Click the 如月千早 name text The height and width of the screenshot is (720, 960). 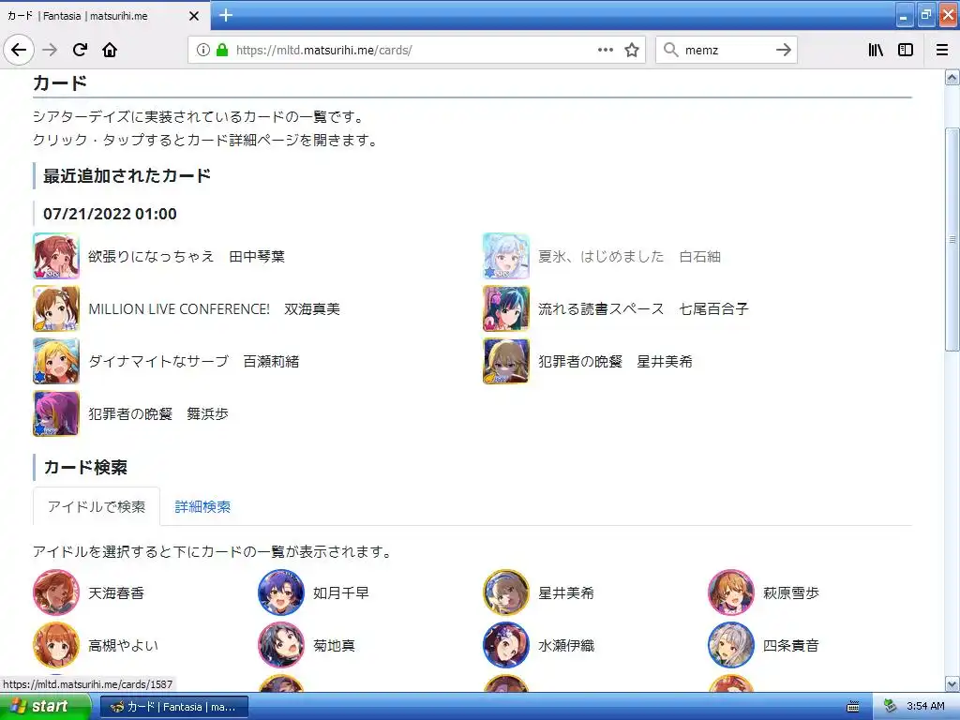pyautogui.click(x=341, y=593)
